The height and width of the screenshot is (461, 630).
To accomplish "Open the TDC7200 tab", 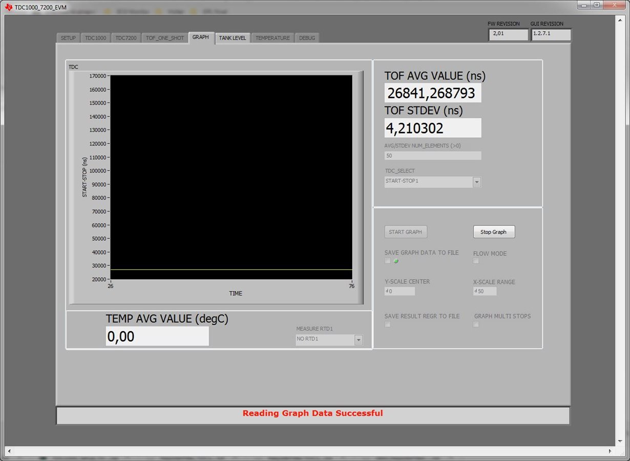I will (125, 38).
